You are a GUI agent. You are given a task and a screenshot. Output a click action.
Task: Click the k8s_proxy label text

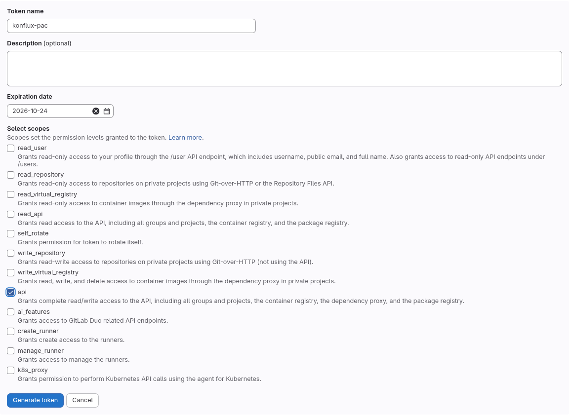33,370
